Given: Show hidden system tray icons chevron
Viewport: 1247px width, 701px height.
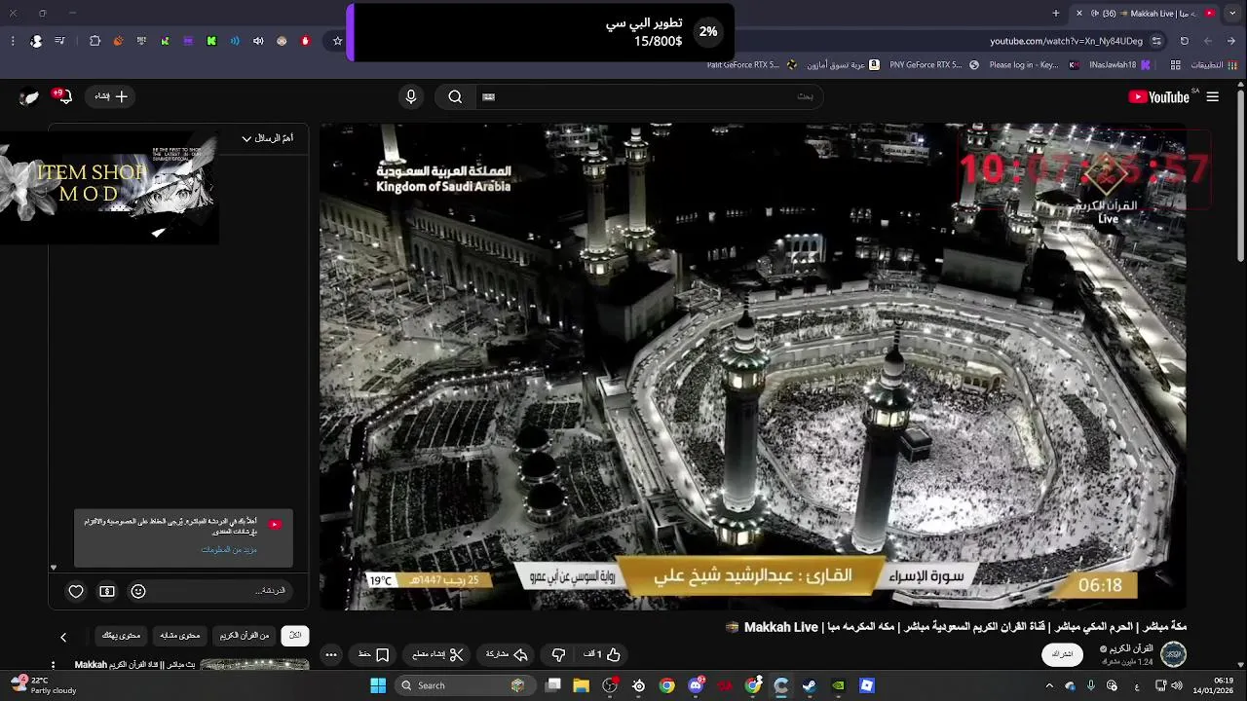Looking at the screenshot, I should 1049,685.
